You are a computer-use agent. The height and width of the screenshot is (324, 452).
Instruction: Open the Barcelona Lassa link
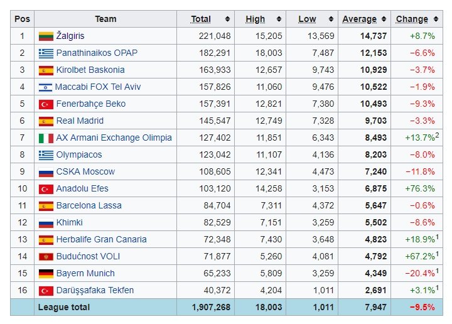[x=89, y=205]
